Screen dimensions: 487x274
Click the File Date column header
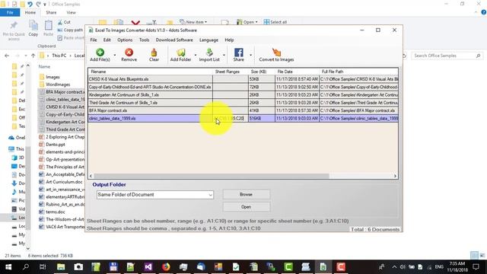(297, 72)
